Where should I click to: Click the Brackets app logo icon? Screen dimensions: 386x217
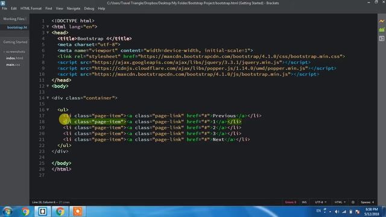click(2, 3)
